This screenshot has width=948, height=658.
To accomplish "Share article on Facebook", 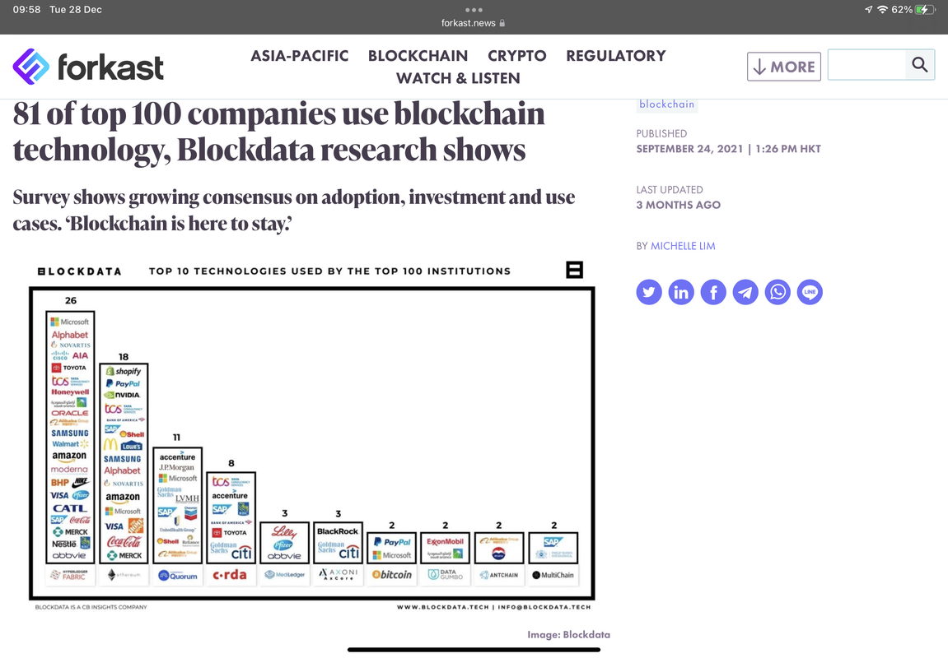I will click(713, 292).
